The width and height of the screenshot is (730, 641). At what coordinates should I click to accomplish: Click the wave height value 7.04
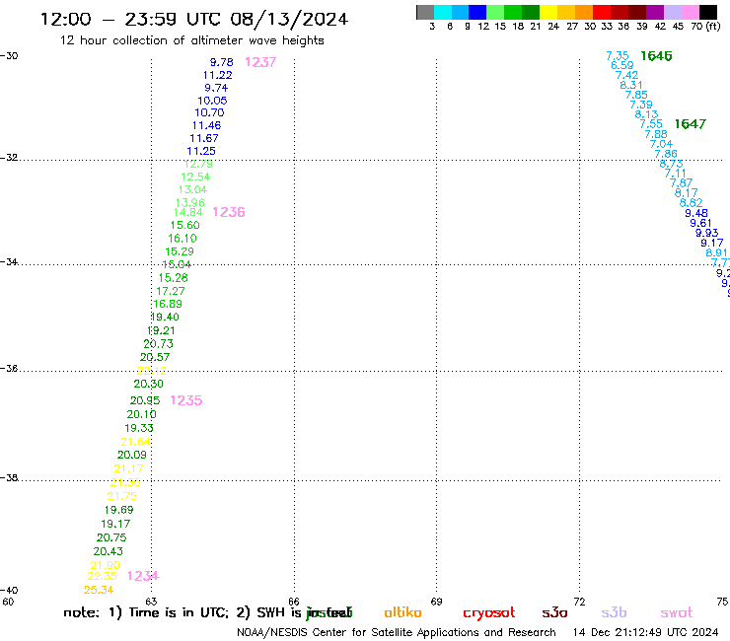(x=661, y=144)
